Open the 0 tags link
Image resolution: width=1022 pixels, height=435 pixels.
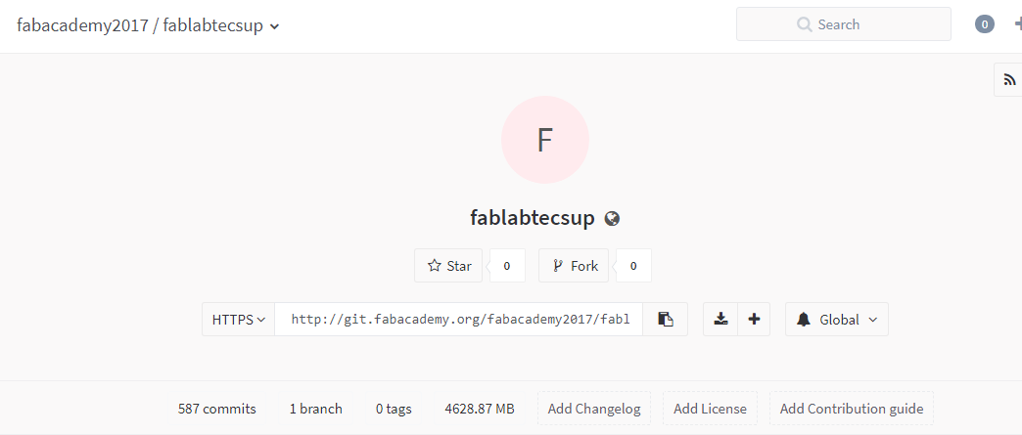click(394, 409)
